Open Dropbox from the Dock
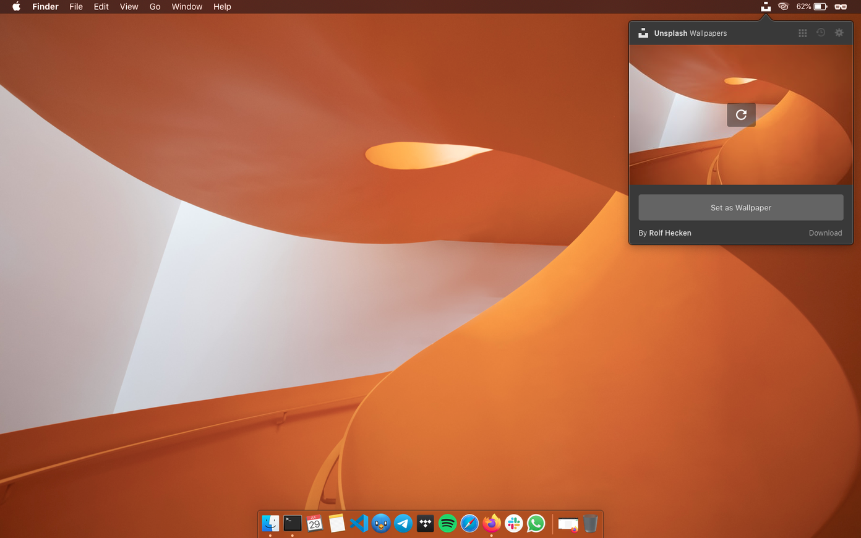This screenshot has height=538, width=861. tap(425, 523)
